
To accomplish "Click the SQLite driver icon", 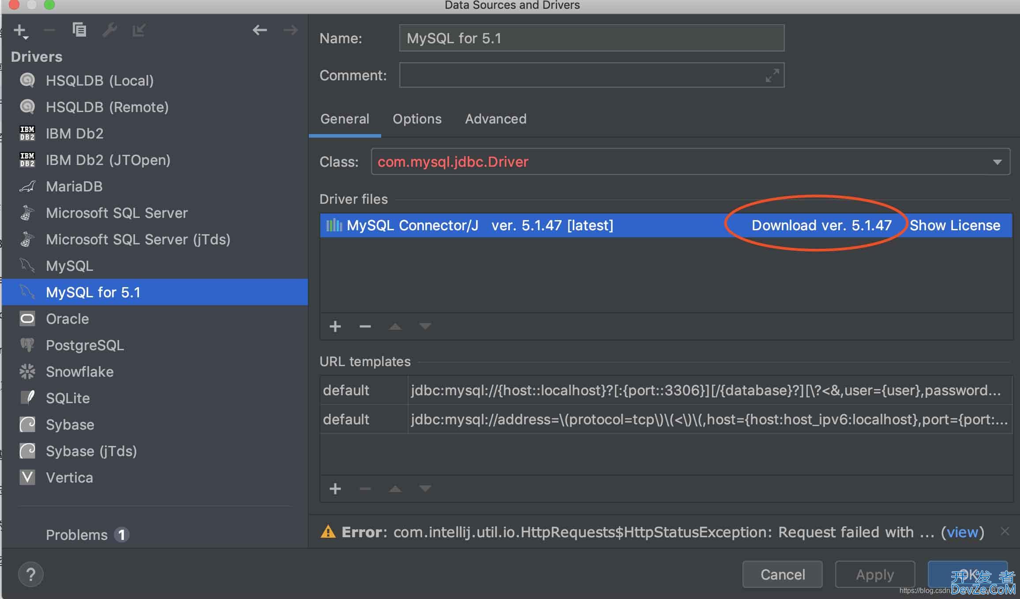I will click(29, 398).
